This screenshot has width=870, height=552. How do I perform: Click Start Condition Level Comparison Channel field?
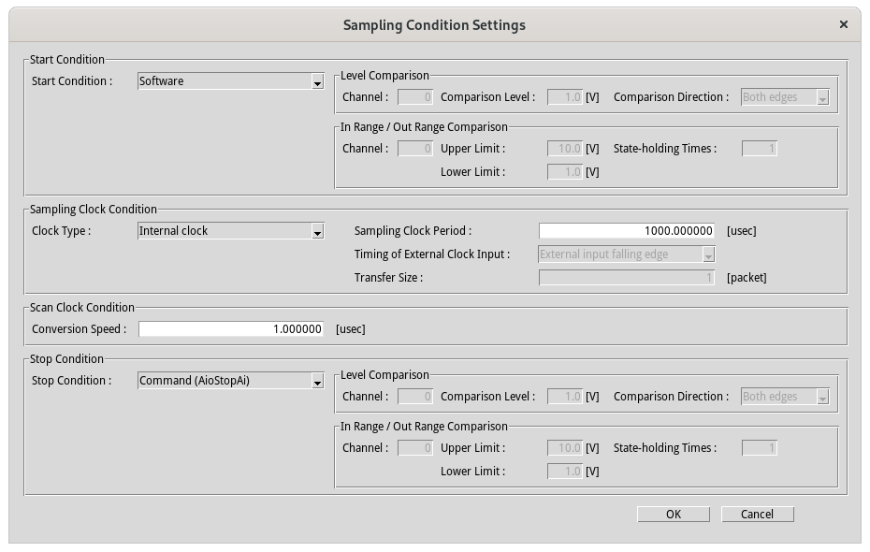415,97
